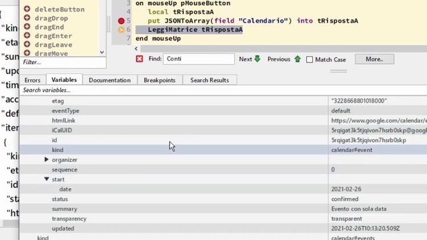Image resolution: width=427 pixels, height=240 pixels.
Task: Collapse the start array node
Action: pyautogui.click(x=47, y=179)
